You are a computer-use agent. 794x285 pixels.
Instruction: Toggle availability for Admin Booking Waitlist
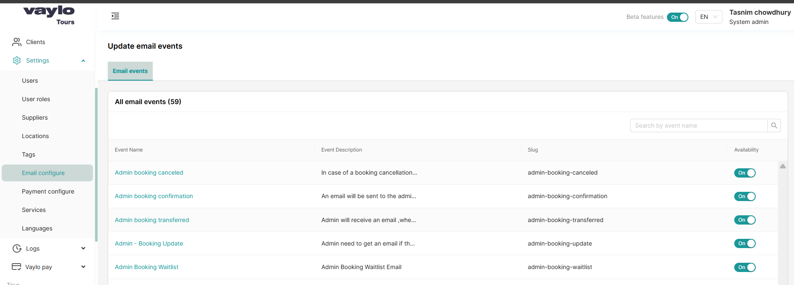point(745,267)
